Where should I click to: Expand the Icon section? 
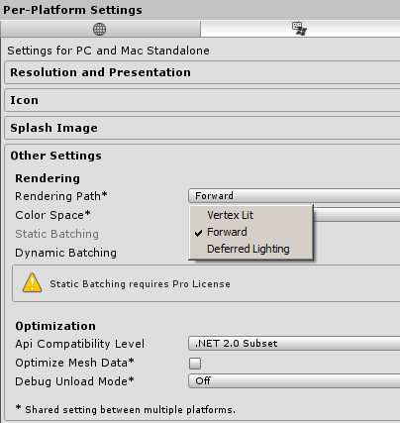(202, 100)
